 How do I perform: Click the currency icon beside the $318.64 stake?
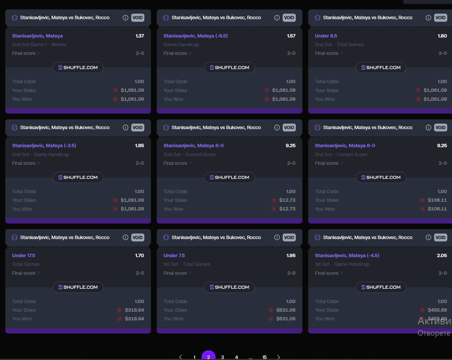(119, 310)
